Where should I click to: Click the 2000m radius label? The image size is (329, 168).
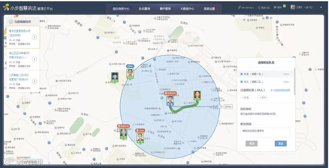point(228,107)
